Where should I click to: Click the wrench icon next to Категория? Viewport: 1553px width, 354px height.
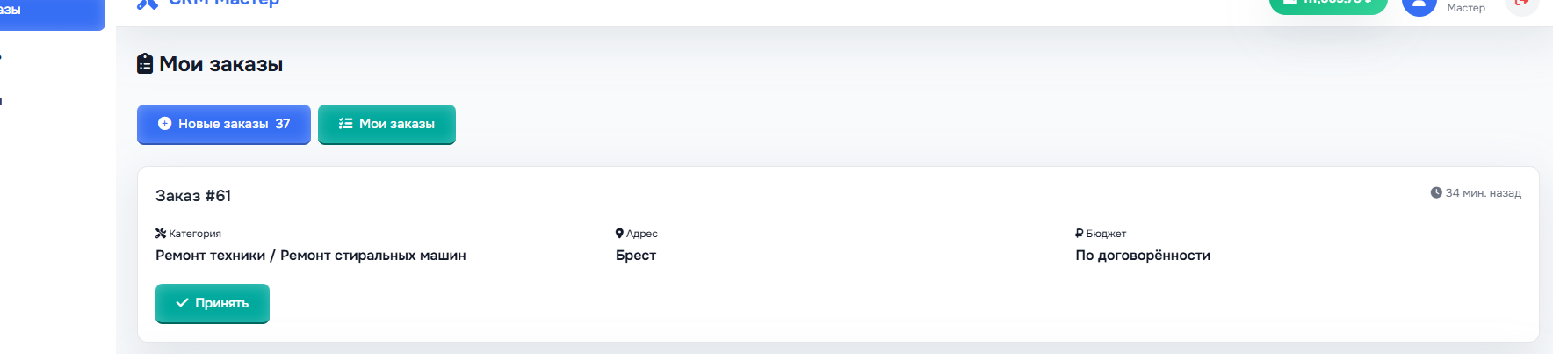(161, 234)
